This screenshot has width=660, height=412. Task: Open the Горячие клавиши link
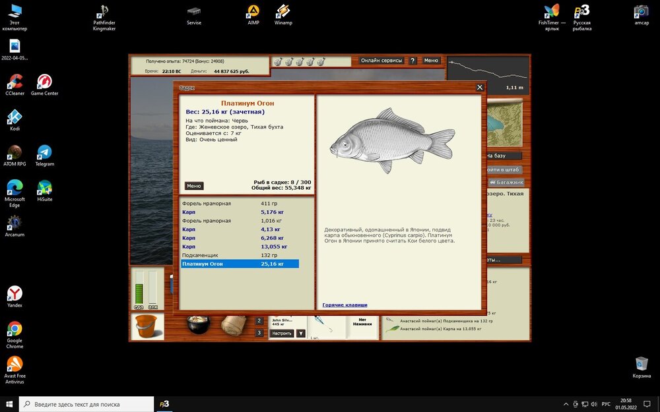click(345, 305)
